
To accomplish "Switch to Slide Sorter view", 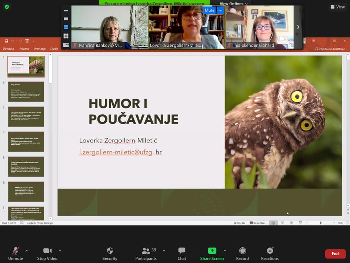I will tap(282, 223).
